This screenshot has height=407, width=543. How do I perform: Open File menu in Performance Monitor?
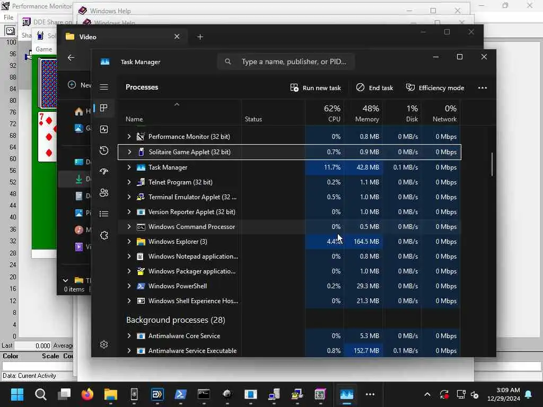8,17
